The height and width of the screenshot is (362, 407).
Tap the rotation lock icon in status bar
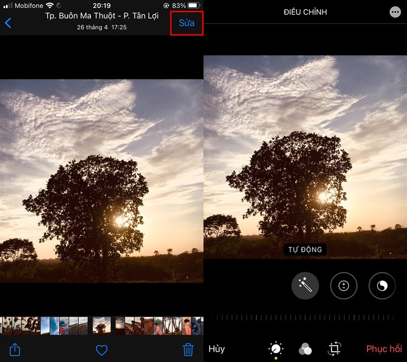pos(166,6)
